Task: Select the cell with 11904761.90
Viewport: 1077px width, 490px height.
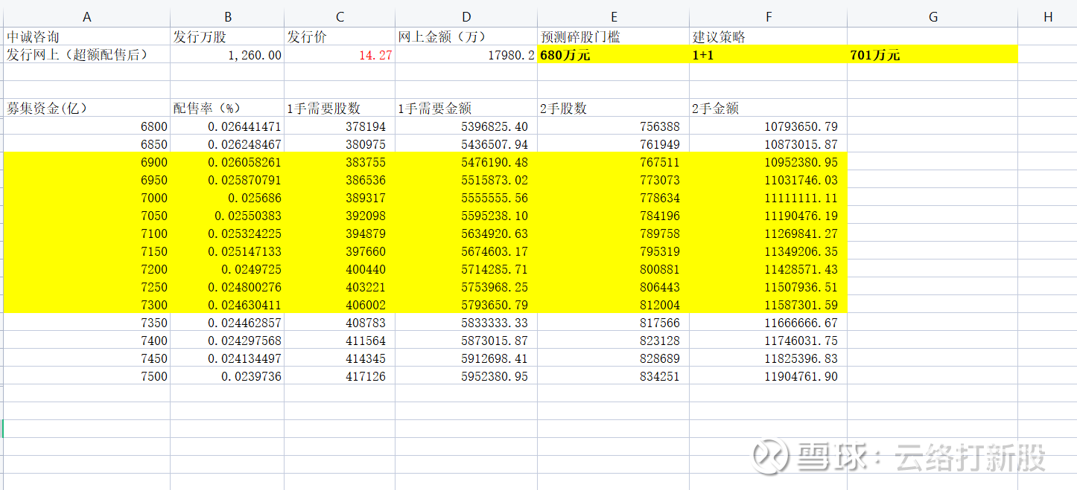Action: 769,376
